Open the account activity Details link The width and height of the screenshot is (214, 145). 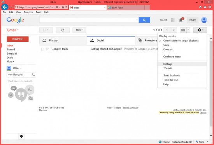(203, 112)
